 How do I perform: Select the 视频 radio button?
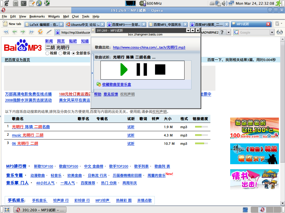point(47,53)
